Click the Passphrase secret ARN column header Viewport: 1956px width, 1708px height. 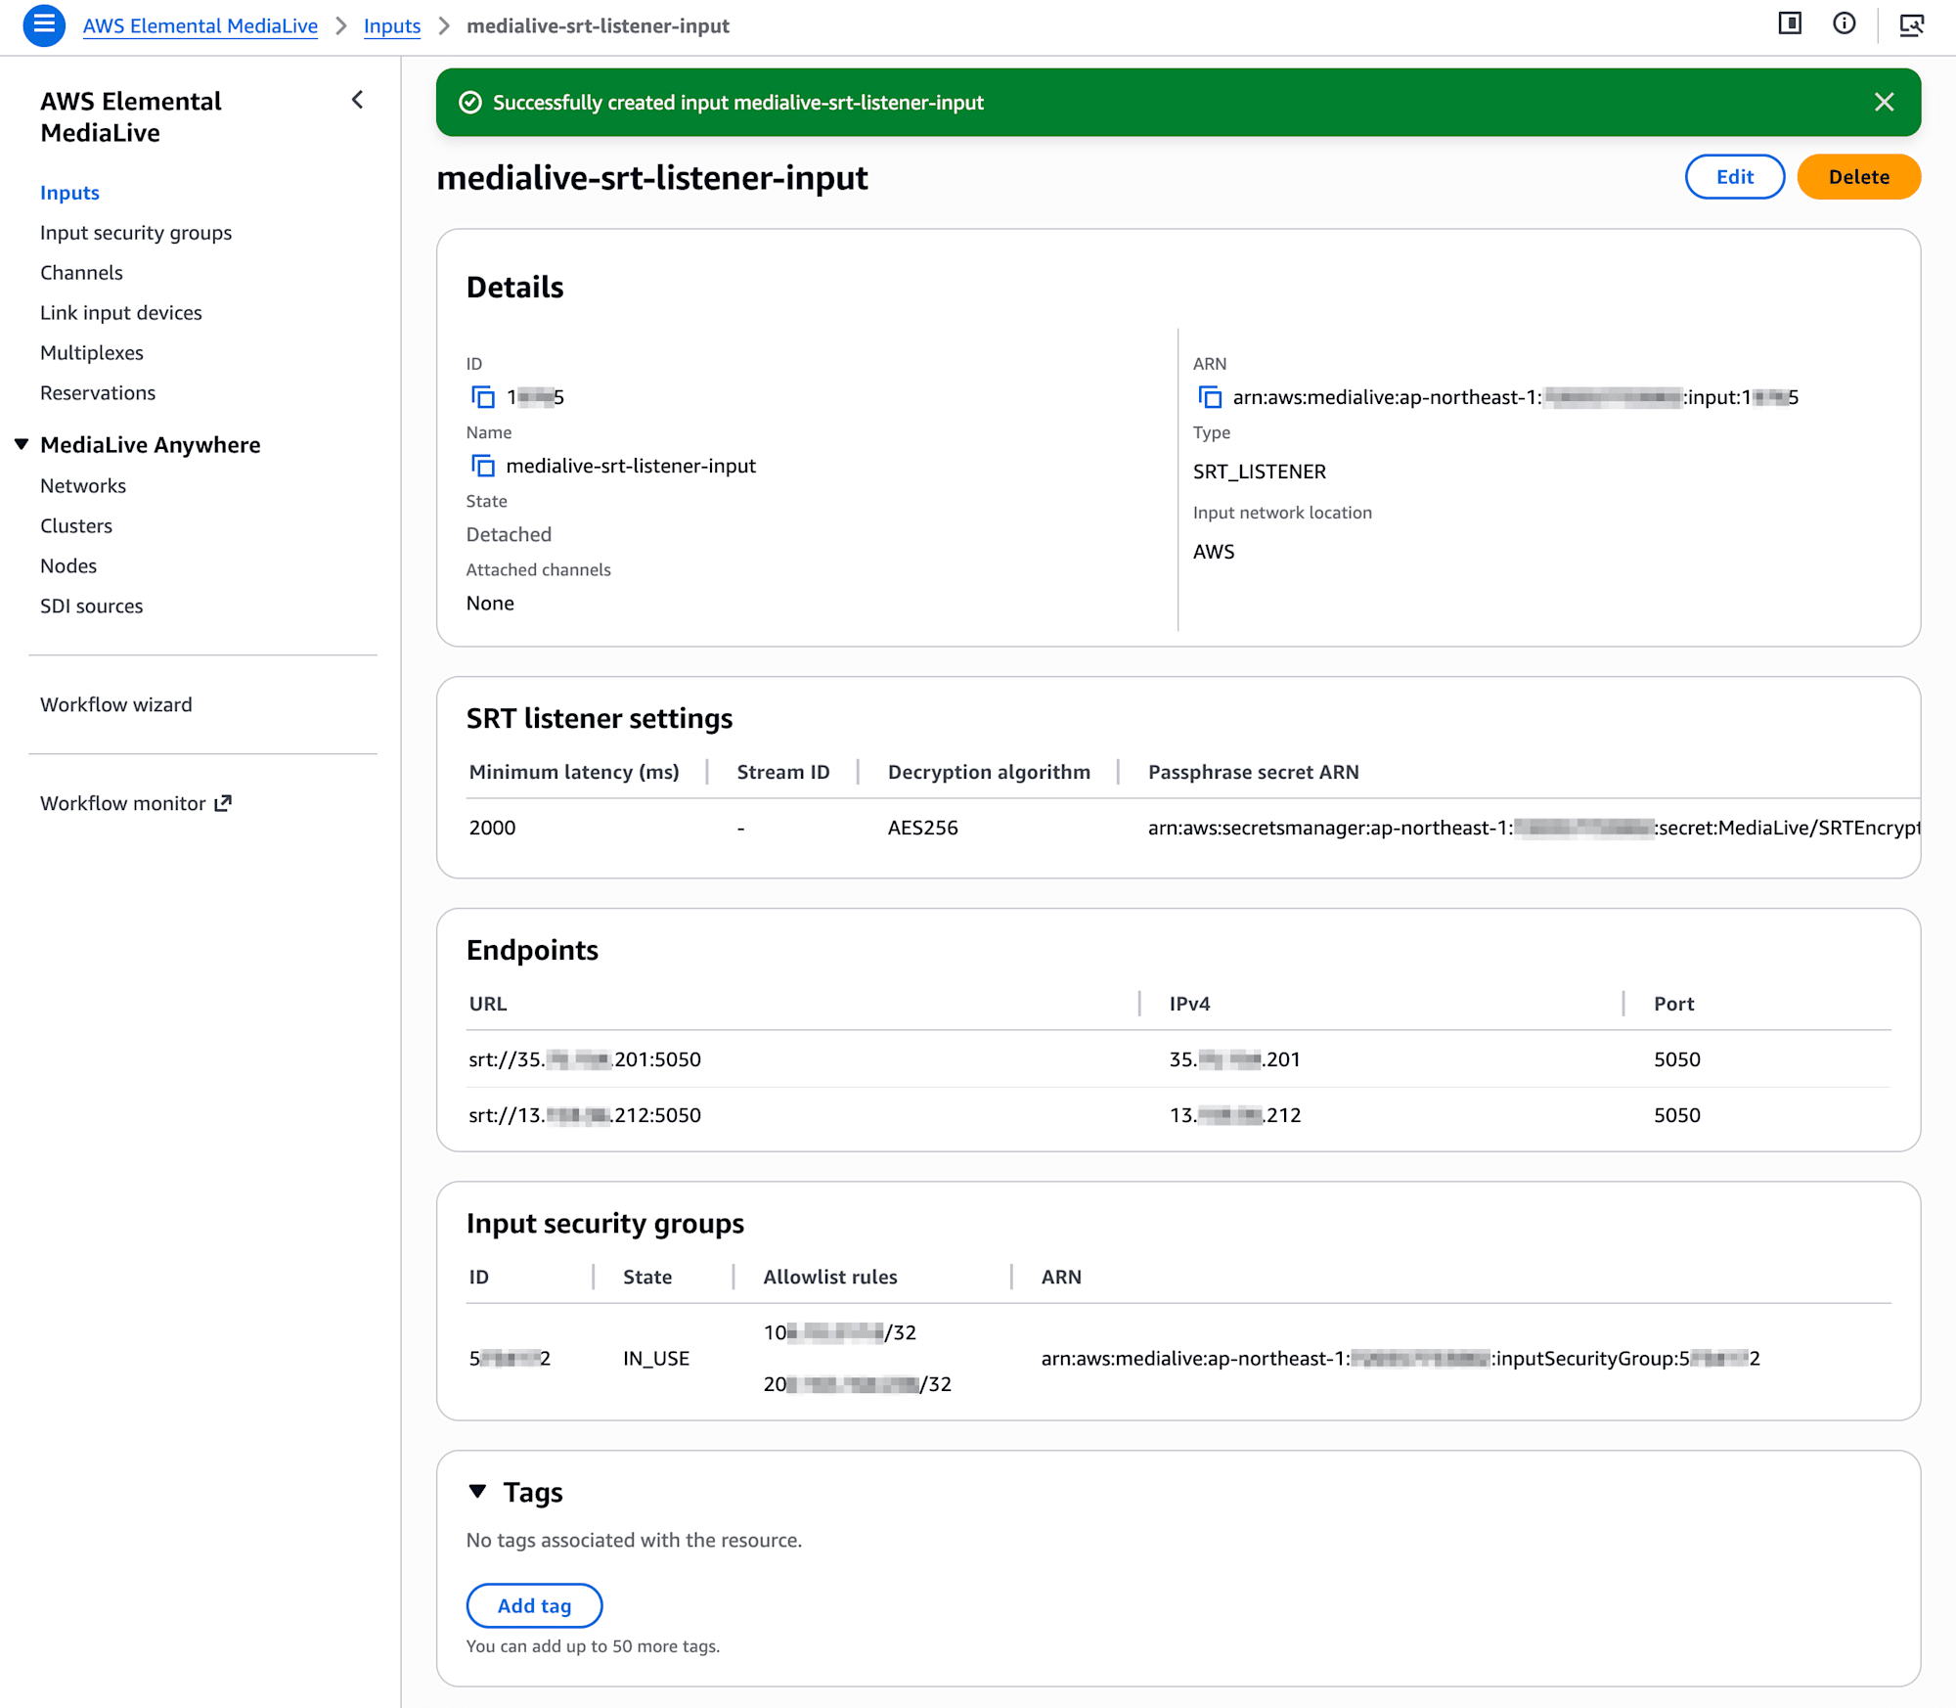pyautogui.click(x=1254, y=772)
